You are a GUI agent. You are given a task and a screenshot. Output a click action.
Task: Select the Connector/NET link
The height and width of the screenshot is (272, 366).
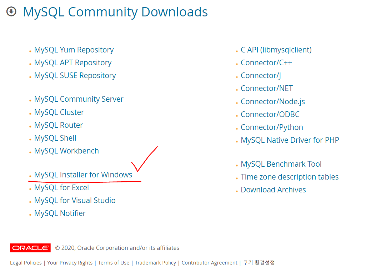point(267,89)
